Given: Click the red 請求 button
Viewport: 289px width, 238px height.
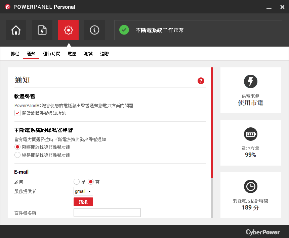Looking at the screenshot, I should [x=83, y=202].
